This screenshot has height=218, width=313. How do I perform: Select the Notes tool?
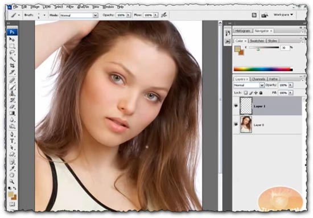click(12, 162)
